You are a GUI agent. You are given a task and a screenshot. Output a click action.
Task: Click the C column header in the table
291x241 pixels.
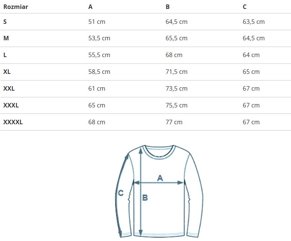[245, 7]
